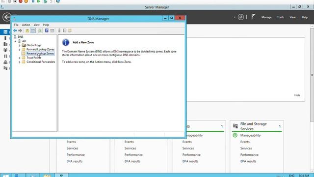Select Reverse Lookup Zones in the tree
This screenshot has height=177, width=314.
click(x=40, y=54)
